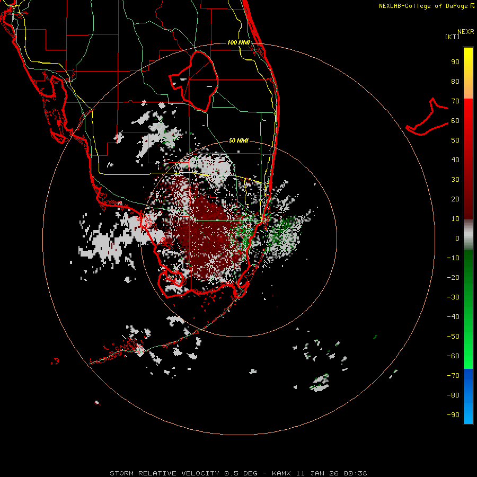Click the 70 value on the velocity scale
The image size is (477, 477).
pos(455,101)
